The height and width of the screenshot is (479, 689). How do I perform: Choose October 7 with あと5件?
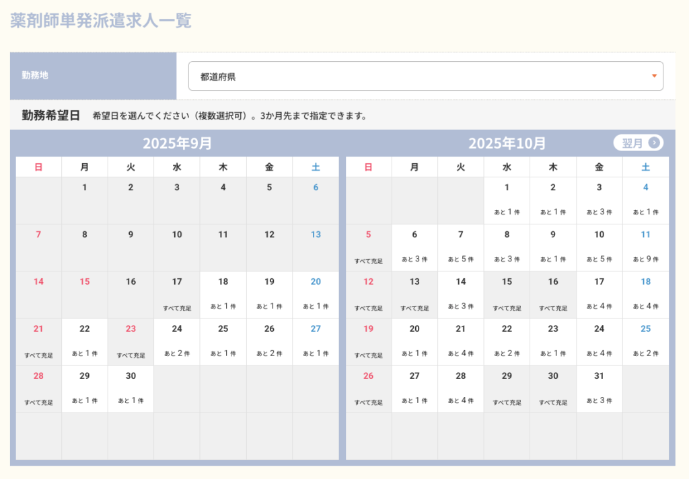pos(460,248)
